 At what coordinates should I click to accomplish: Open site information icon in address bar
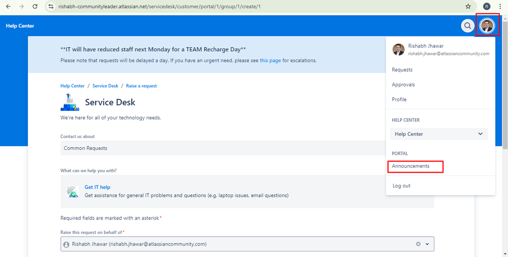coord(50,7)
